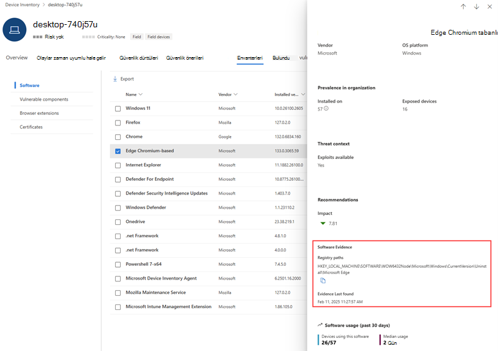Check the Windows 11 row checkbox

(x=118, y=109)
